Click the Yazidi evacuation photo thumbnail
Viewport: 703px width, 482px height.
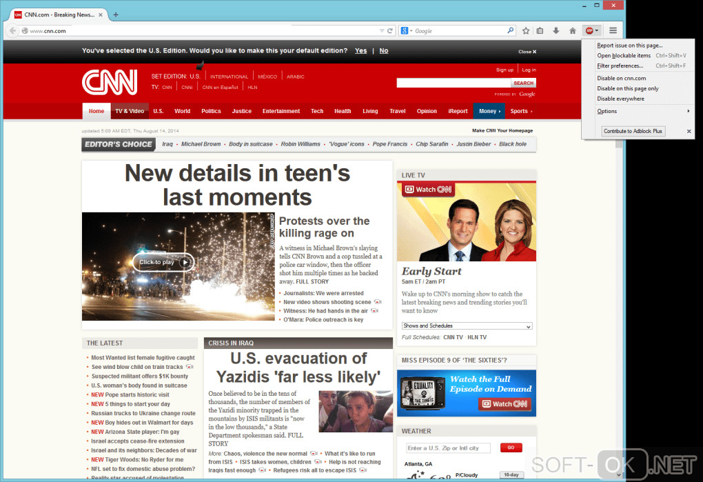coord(356,411)
